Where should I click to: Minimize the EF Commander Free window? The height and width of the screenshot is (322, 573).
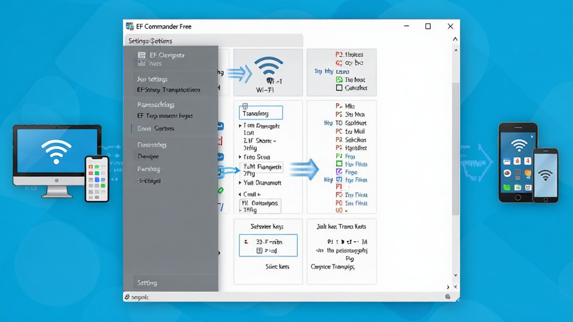(406, 26)
